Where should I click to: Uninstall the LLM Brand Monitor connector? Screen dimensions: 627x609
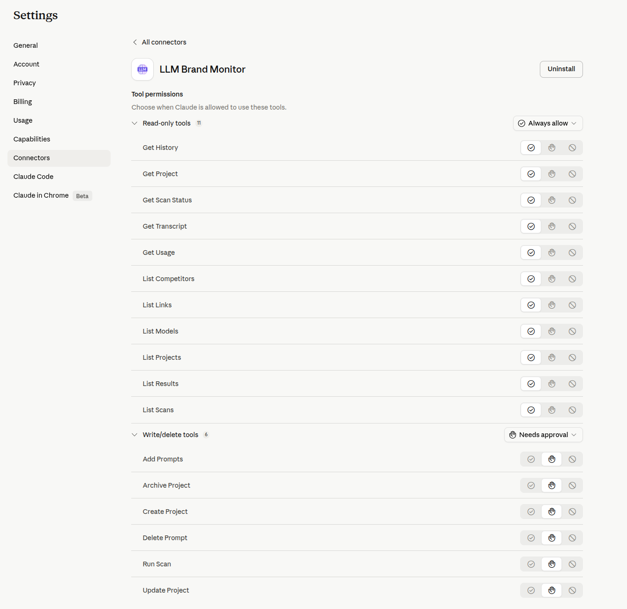(561, 69)
